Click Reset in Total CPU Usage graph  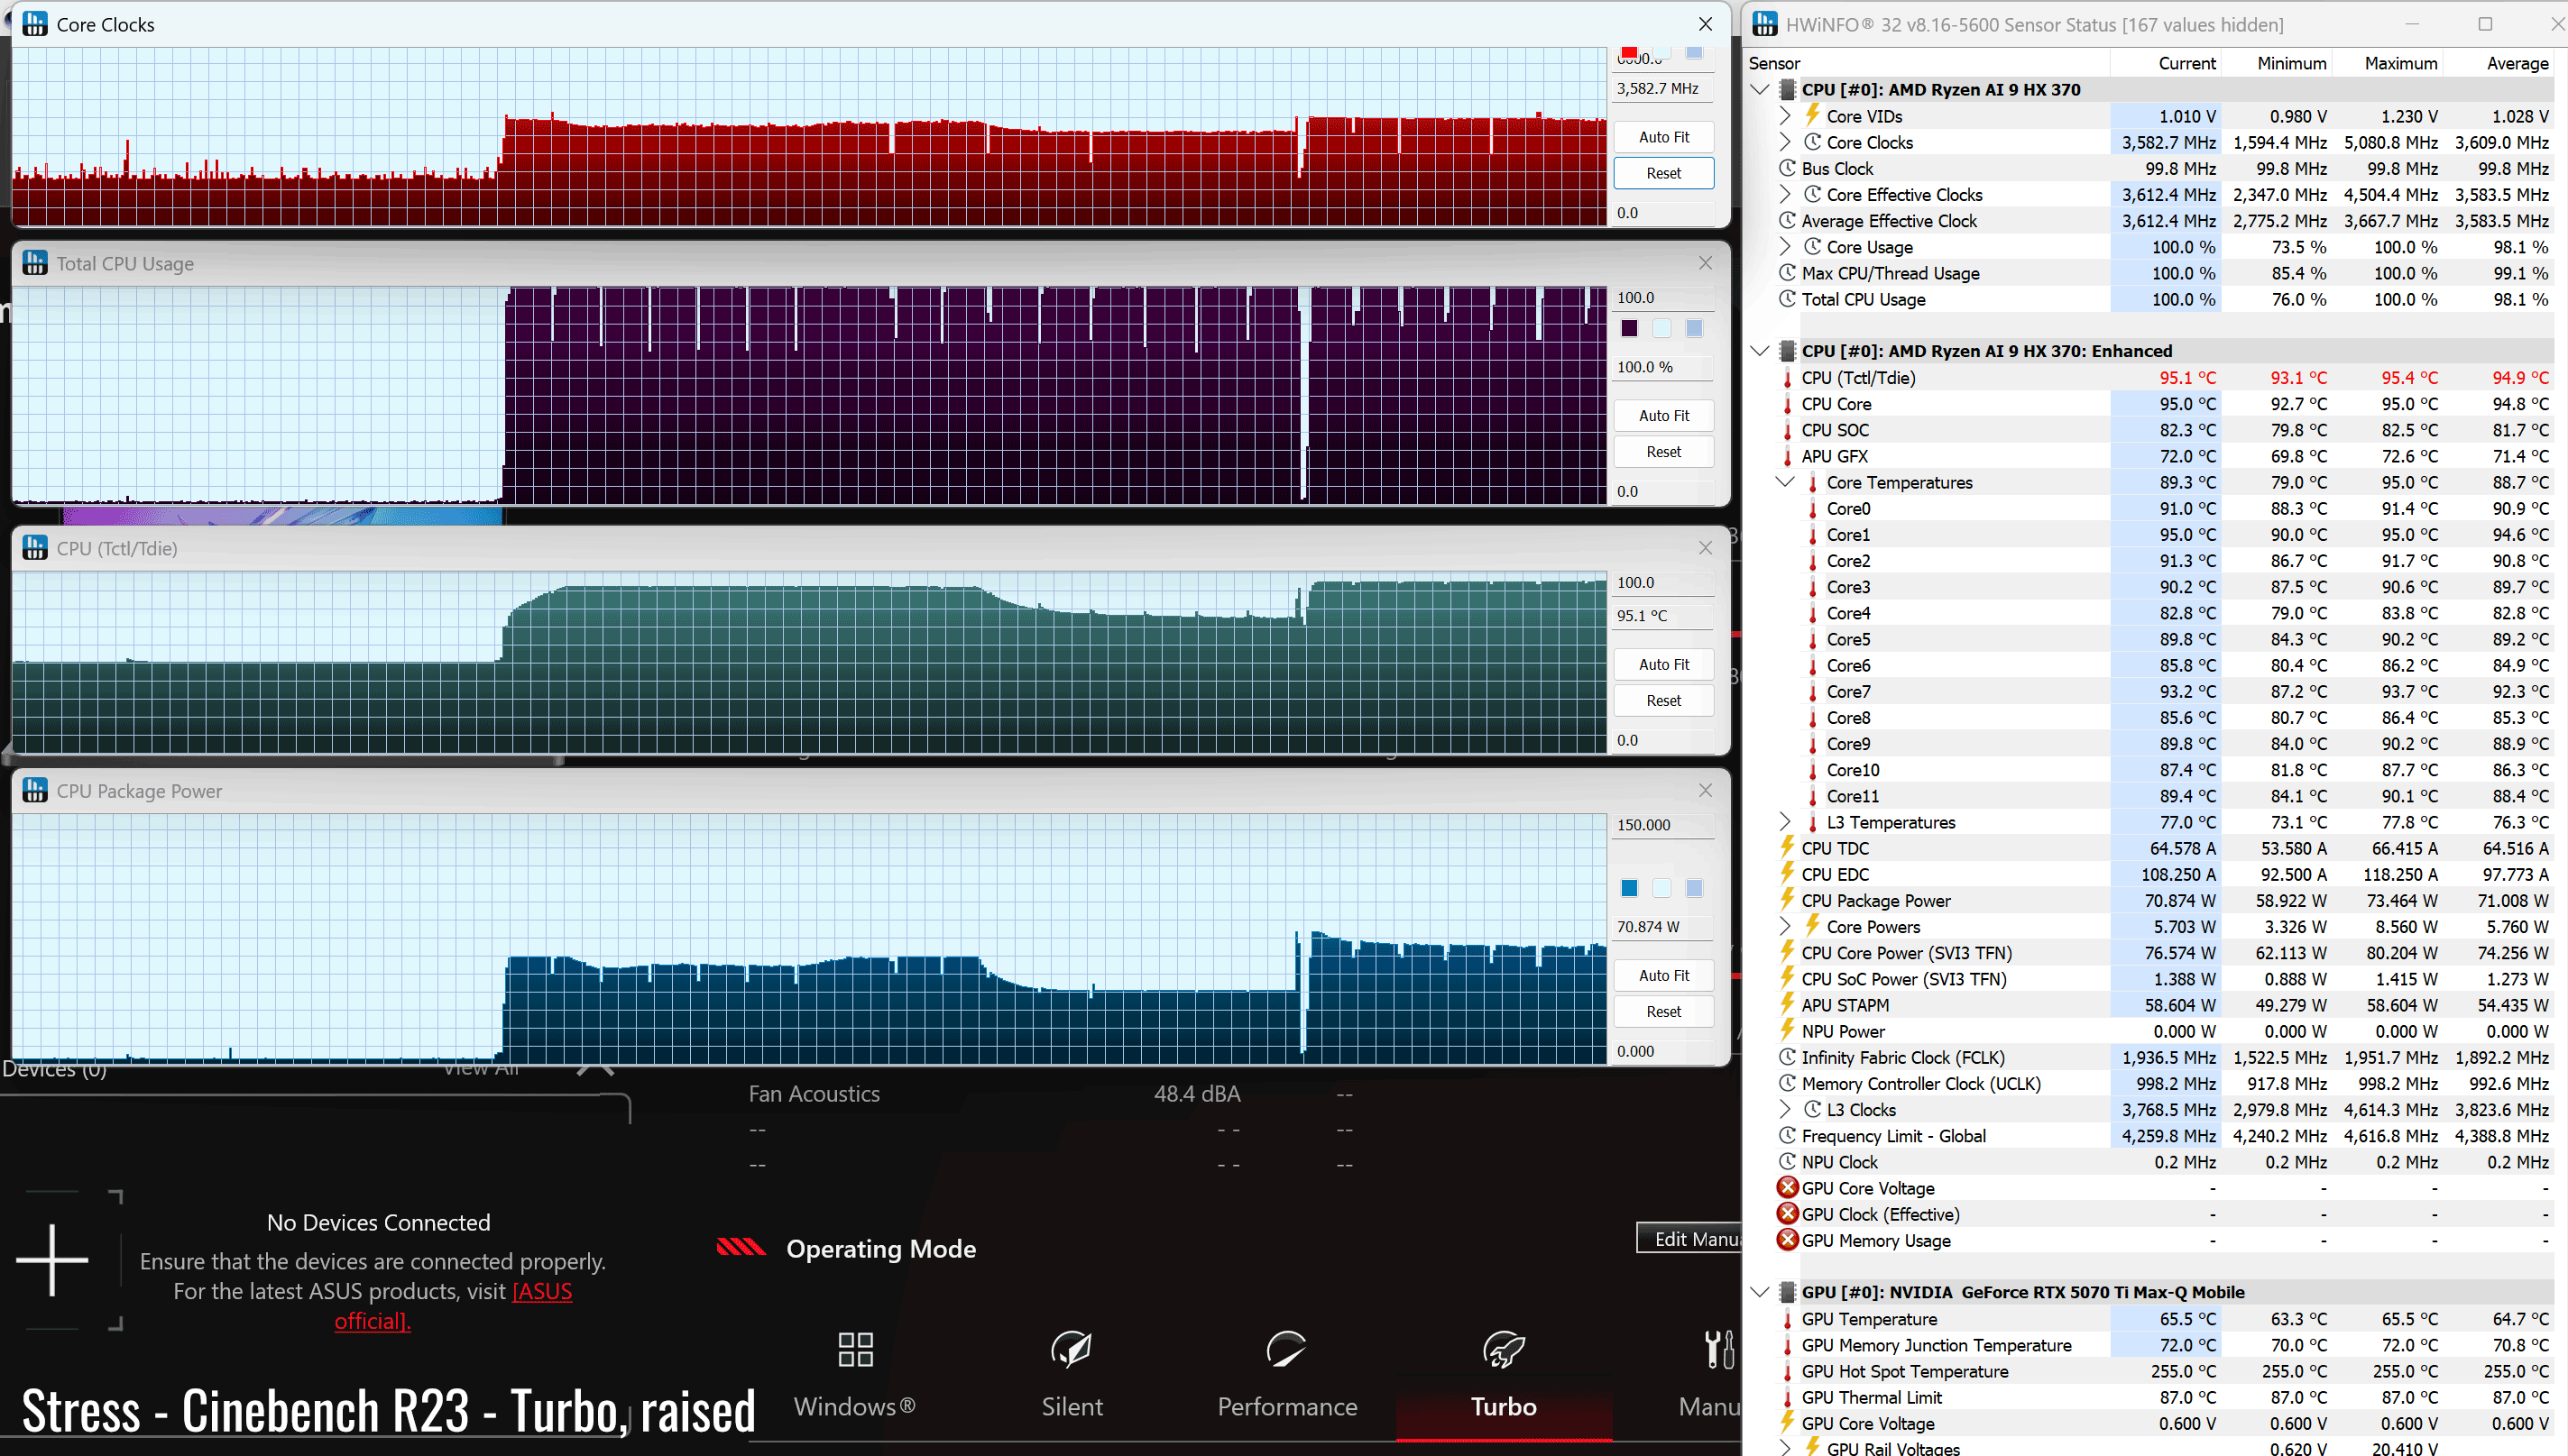(1662, 452)
